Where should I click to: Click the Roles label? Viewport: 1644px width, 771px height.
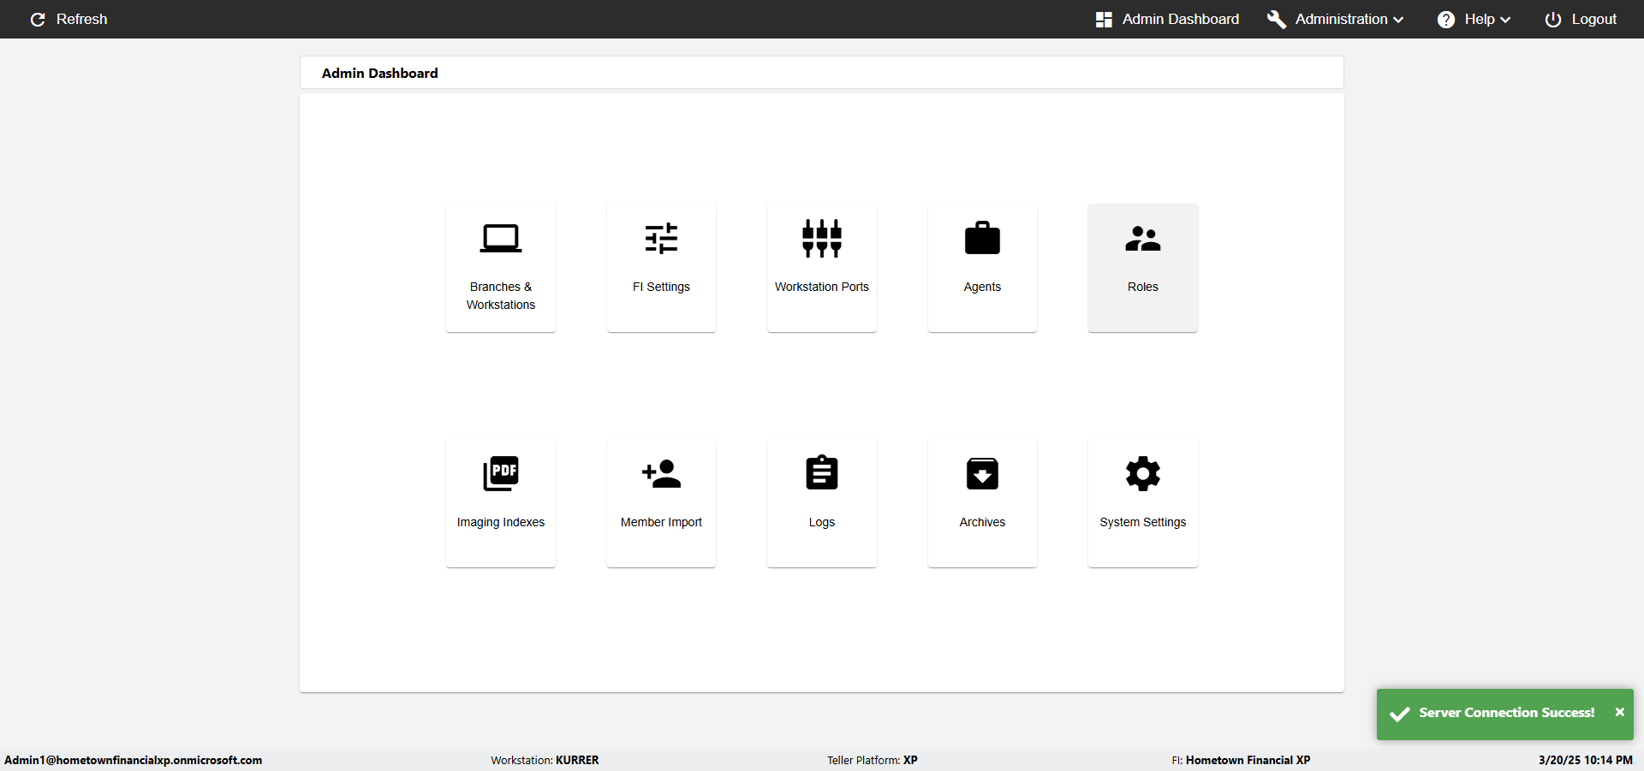pyautogui.click(x=1143, y=287)
